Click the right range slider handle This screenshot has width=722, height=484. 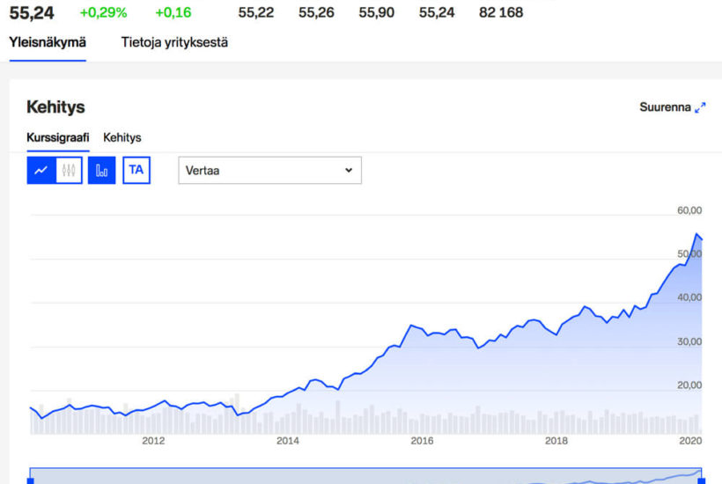tap(702, 480)
